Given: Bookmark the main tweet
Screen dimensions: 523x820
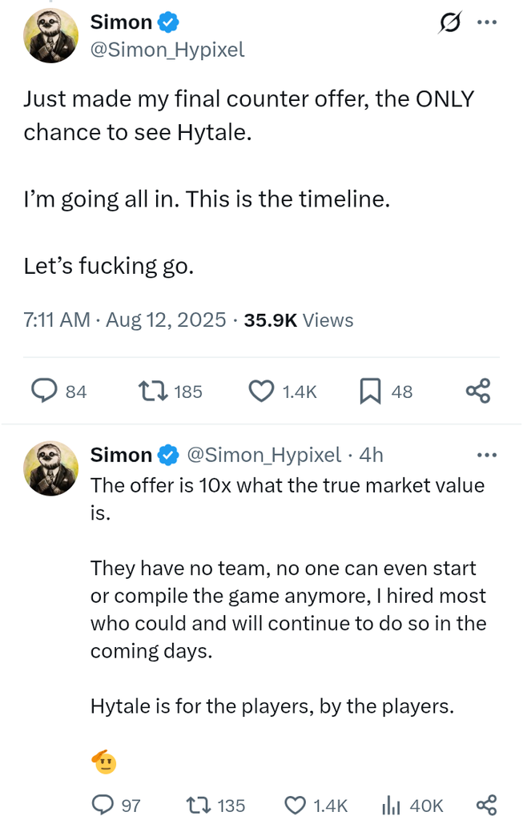Looking at the screenshot, I should (370, 391).
